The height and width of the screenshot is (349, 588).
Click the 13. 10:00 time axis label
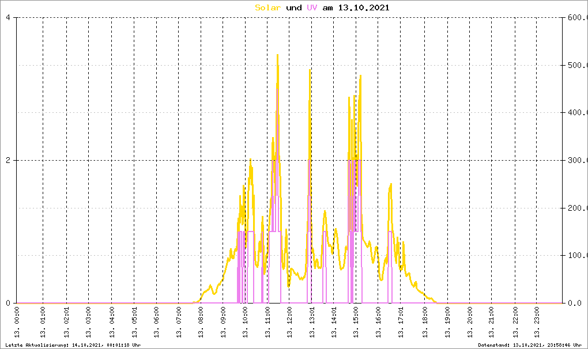pos(245,322)
